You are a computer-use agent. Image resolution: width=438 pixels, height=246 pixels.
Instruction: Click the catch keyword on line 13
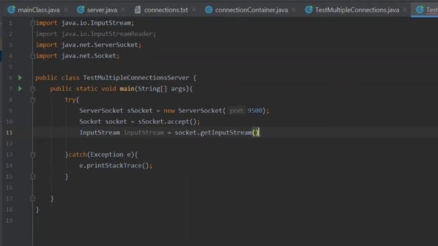(77, 154)
